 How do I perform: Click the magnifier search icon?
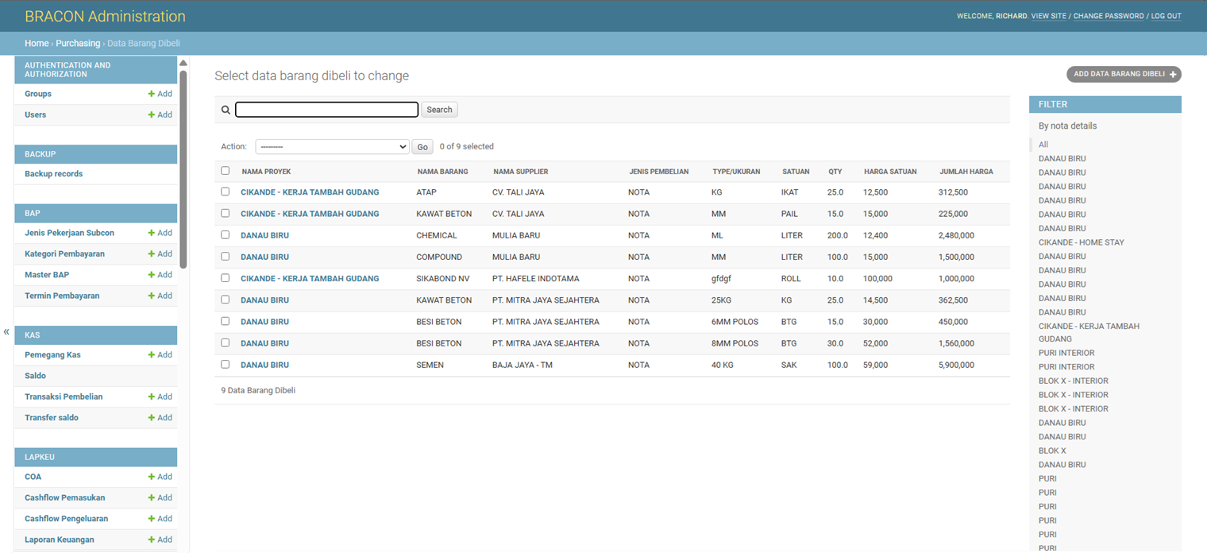coord(226,110)
